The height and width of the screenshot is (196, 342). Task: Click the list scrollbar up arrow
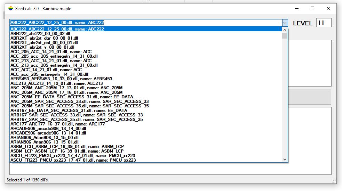pyautogui.click(x=285, y=30)
